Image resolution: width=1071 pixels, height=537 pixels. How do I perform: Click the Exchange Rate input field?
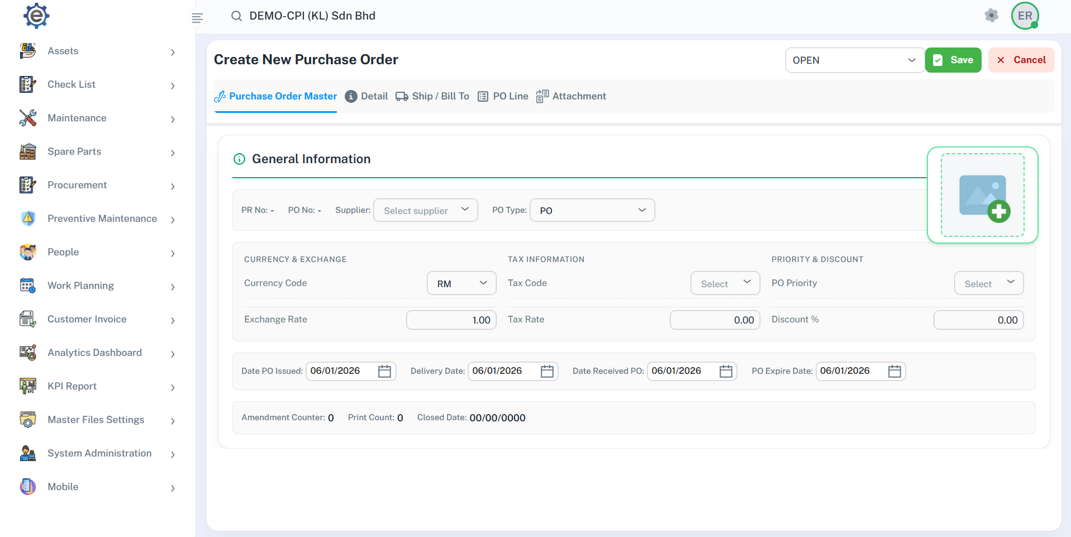click(451, 320)
